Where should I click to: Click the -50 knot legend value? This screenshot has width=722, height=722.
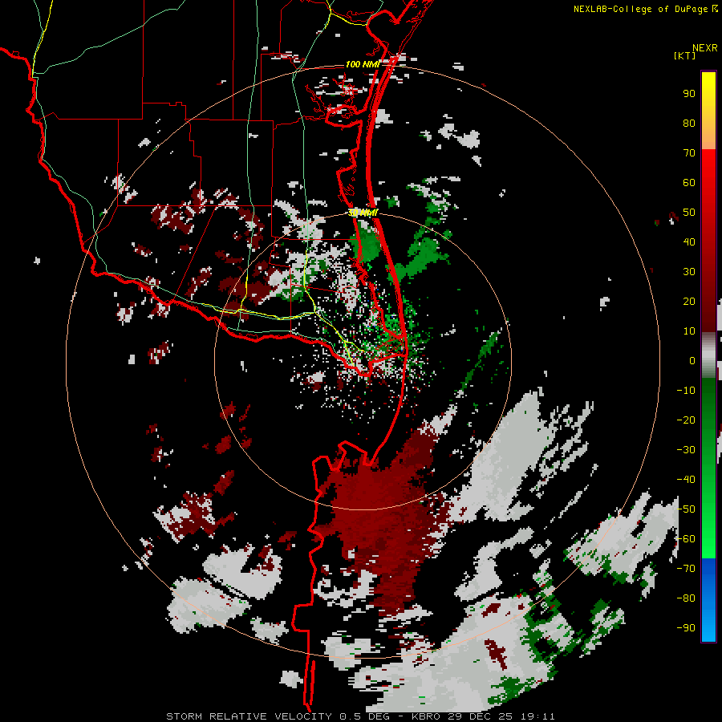tap(686, 509)
